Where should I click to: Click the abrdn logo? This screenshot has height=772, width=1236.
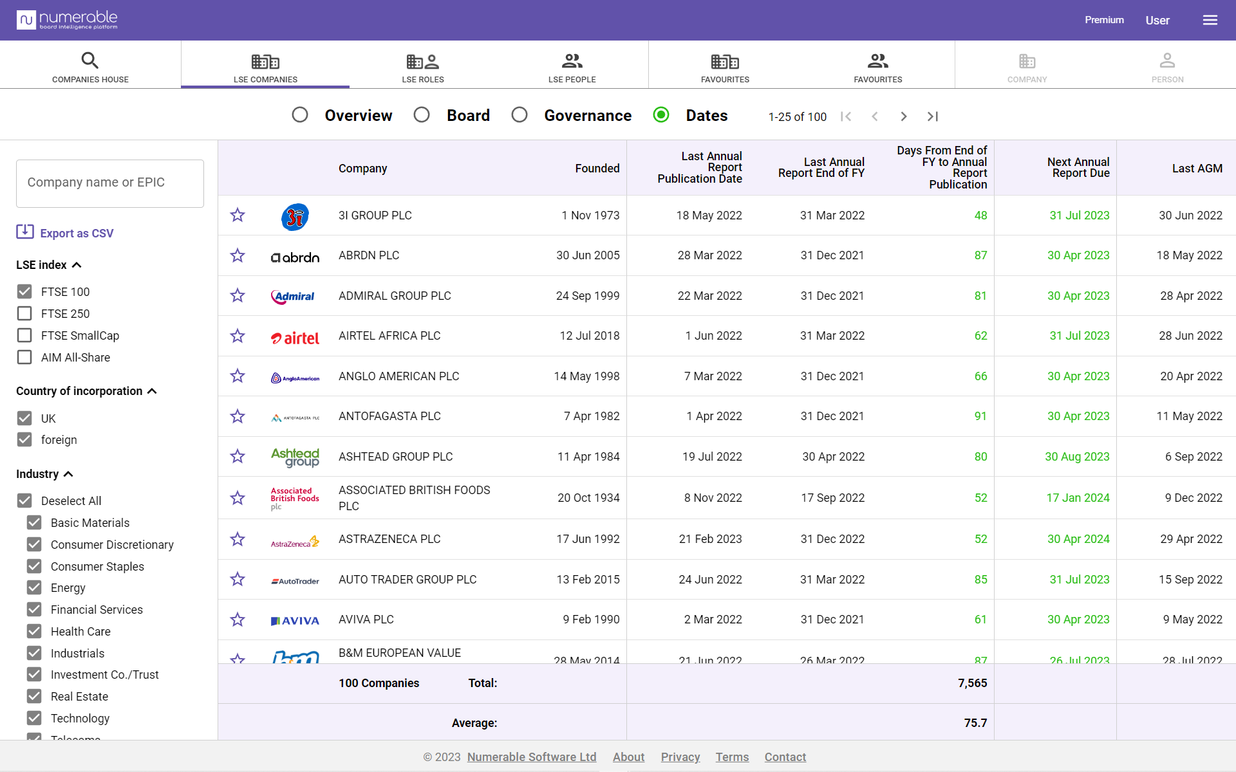click(x=295, y=257)
